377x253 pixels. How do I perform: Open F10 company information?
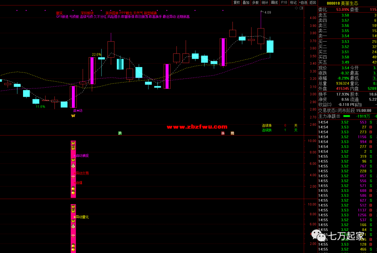pyautogui.click(x=284, y=2)
